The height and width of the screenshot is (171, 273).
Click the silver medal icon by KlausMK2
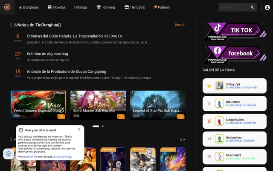(209, 103)
